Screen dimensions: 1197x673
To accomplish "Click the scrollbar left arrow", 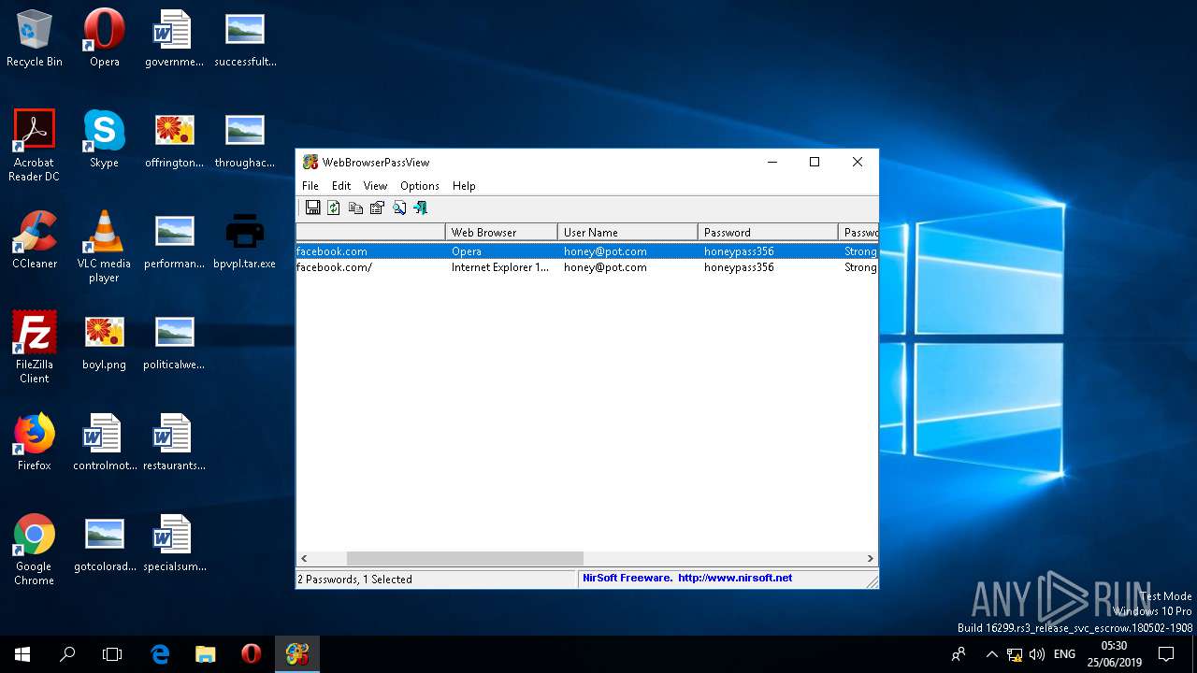I will pyautogui.click(x=304, y=558).
